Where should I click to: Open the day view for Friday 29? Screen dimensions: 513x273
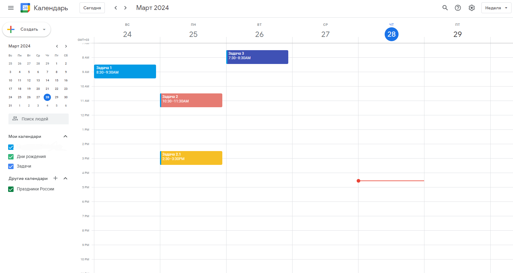458,34
